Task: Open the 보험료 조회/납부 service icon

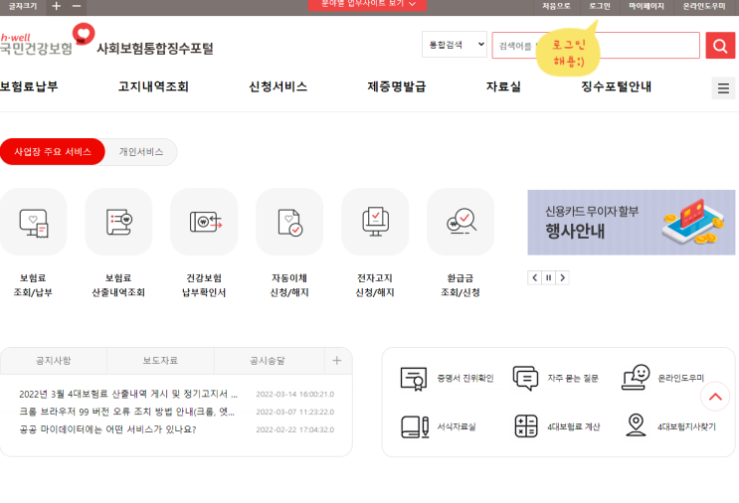Action: 33,222
